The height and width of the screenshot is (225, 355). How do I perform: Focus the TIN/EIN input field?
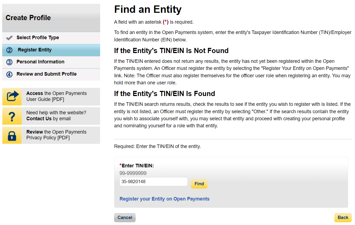154,182
